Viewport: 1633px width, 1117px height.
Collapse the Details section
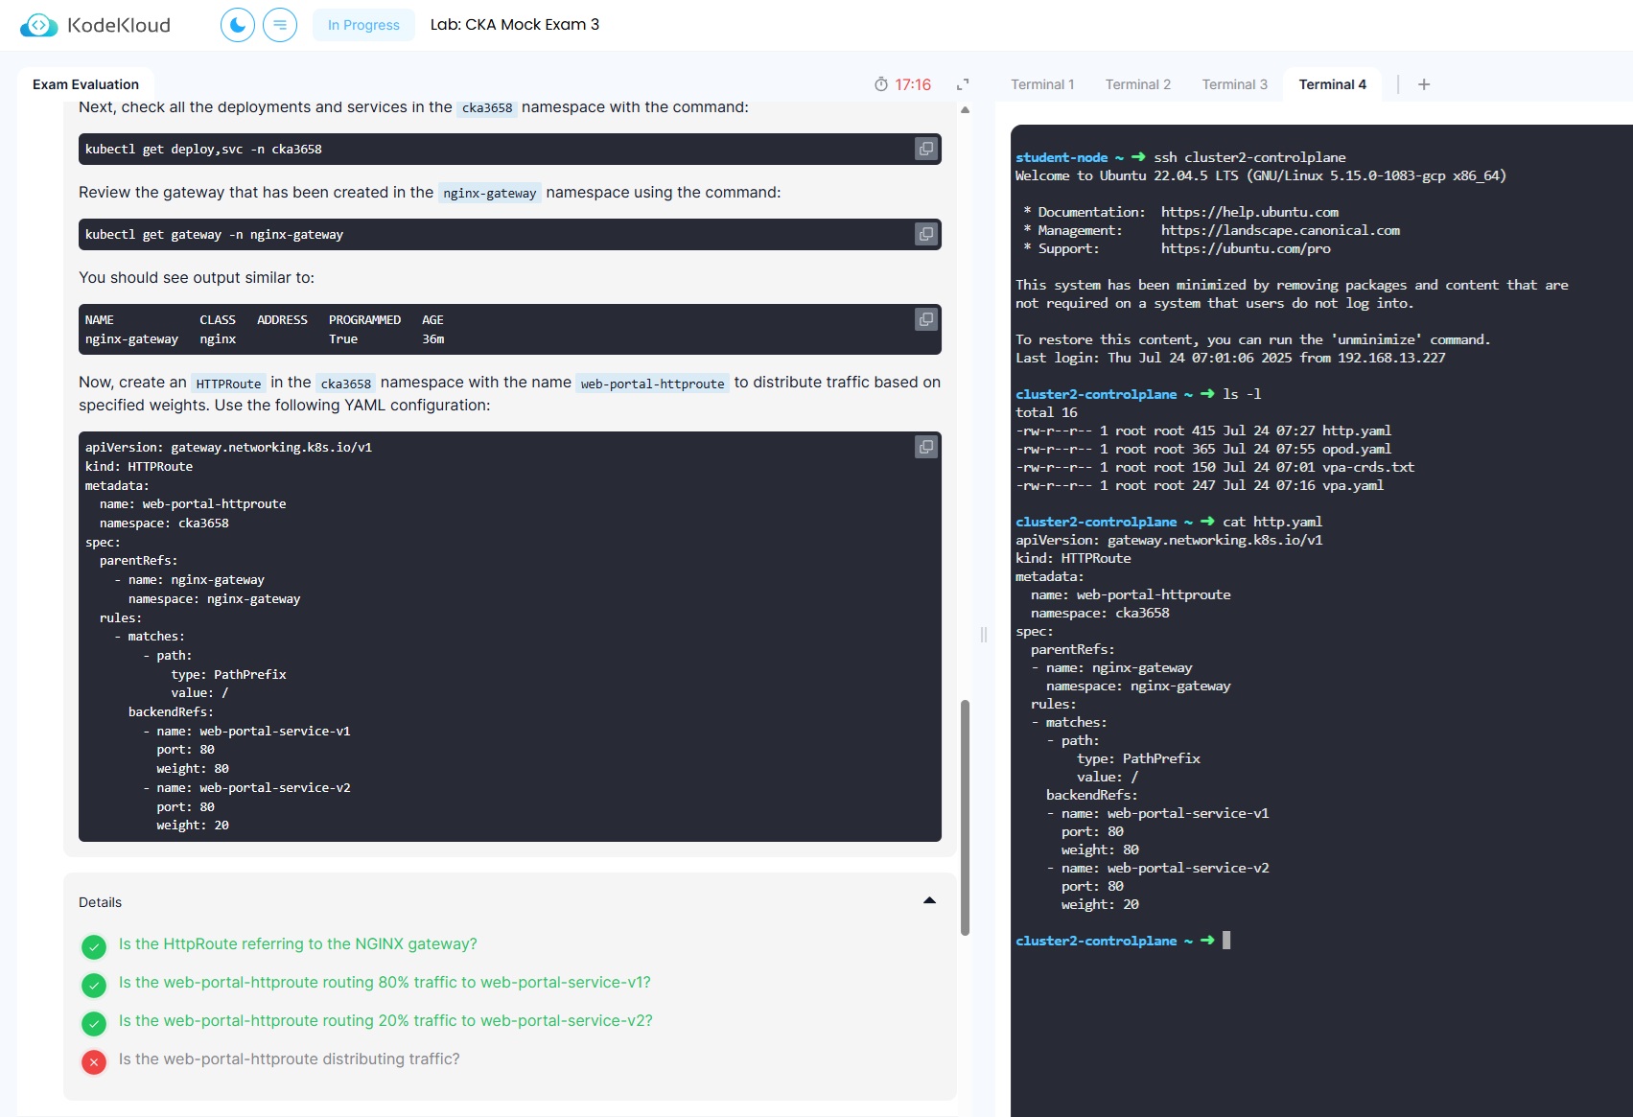(x=929, y=901)
